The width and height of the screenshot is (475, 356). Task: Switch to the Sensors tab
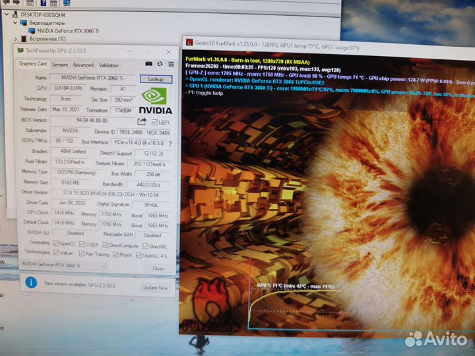click(59, 65)
